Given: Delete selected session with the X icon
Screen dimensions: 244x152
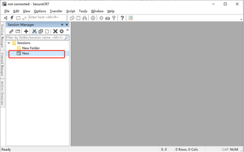Looking at the screenshot, I should 55,31.
